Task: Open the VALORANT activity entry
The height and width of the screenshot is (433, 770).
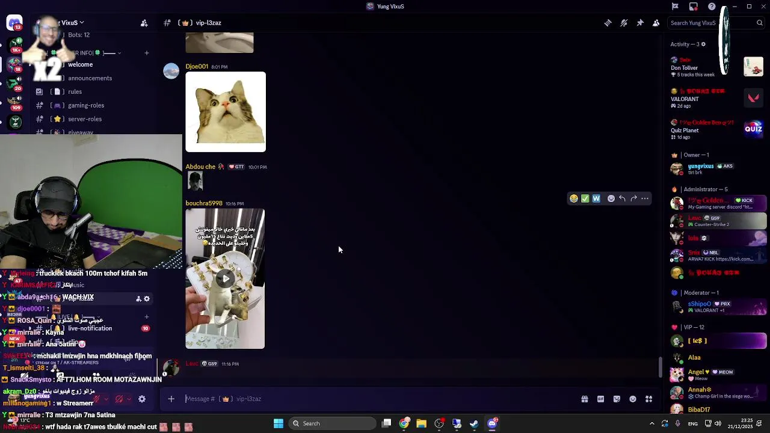Action: click(717, 99)
